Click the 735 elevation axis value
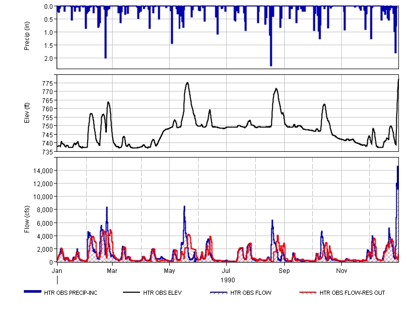415x326 pixels. [x=48, y=152]
